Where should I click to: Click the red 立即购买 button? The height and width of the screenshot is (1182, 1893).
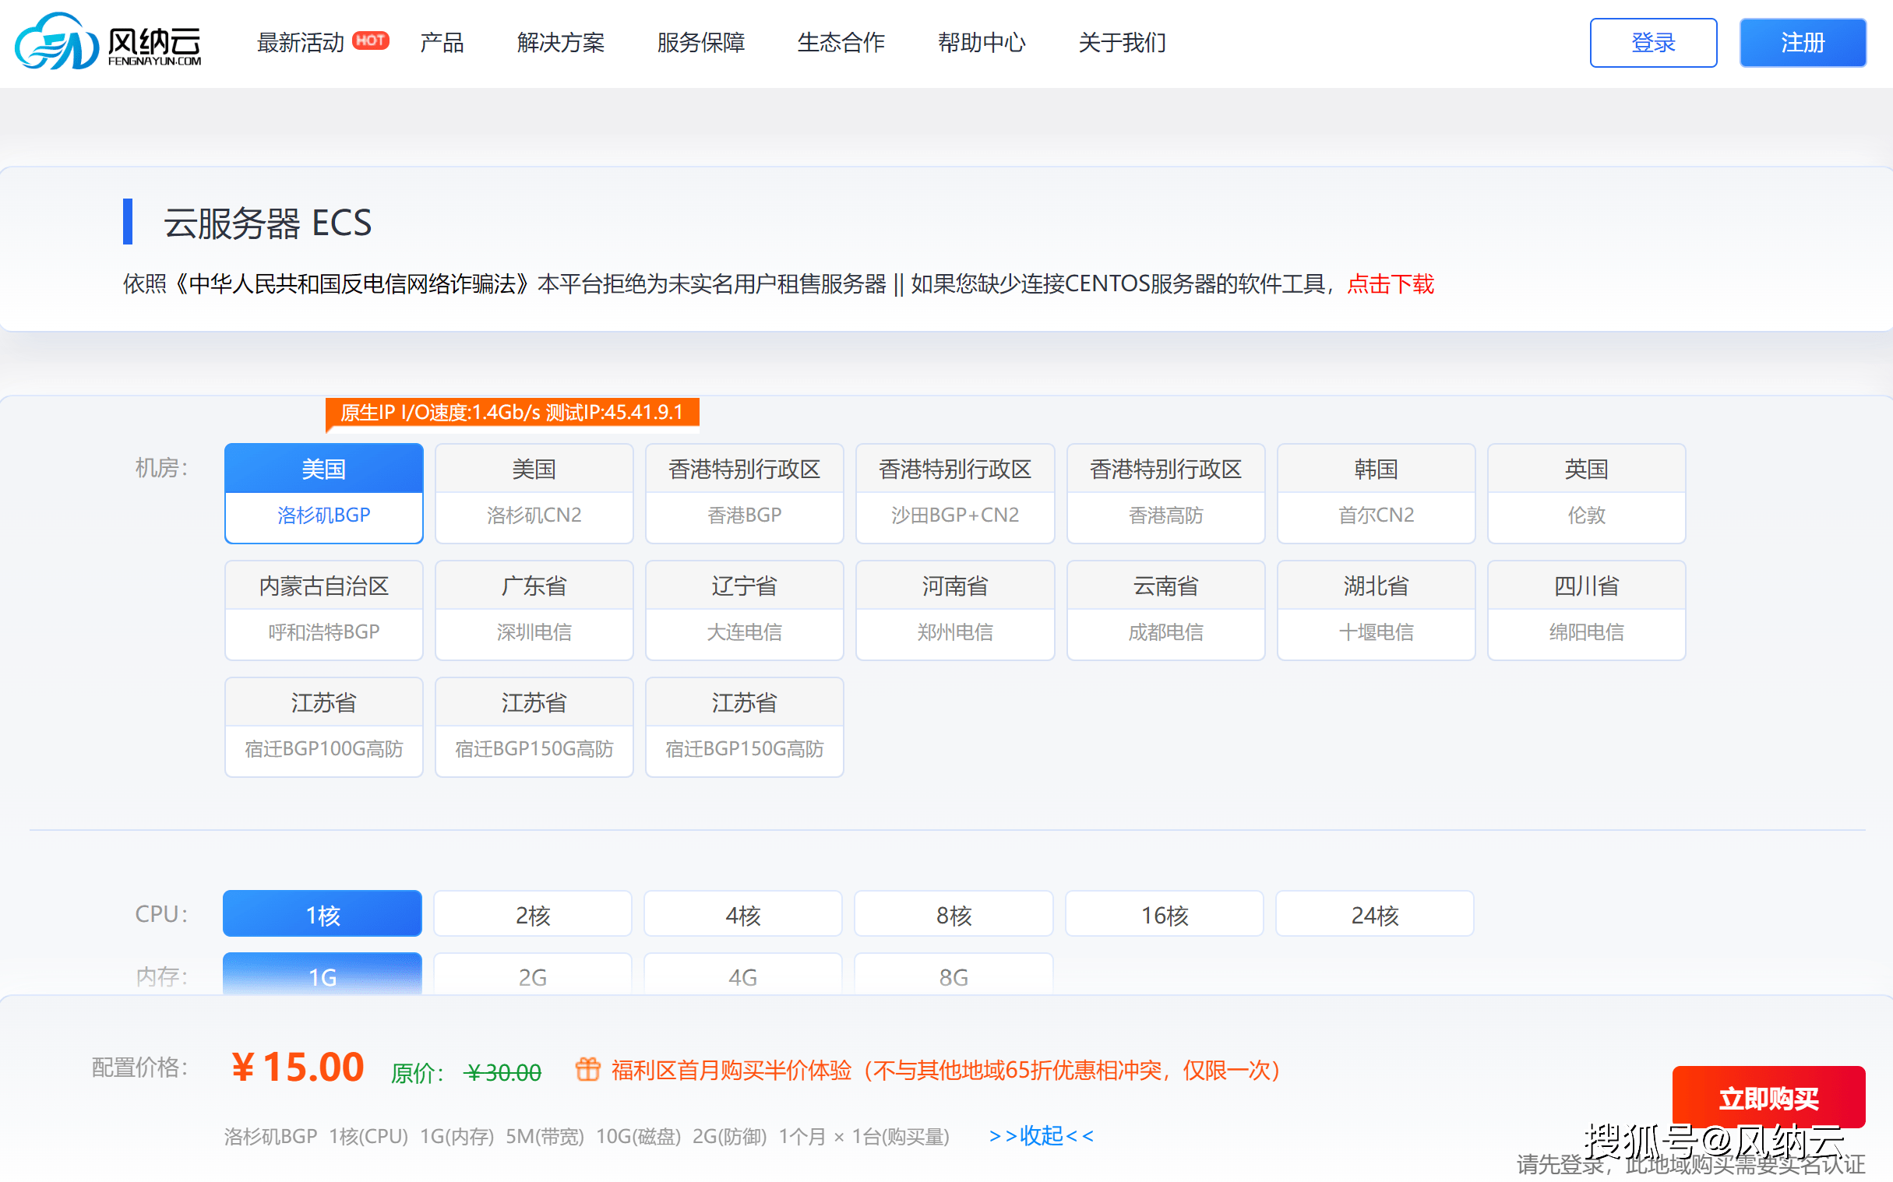pos(1768,1096)
